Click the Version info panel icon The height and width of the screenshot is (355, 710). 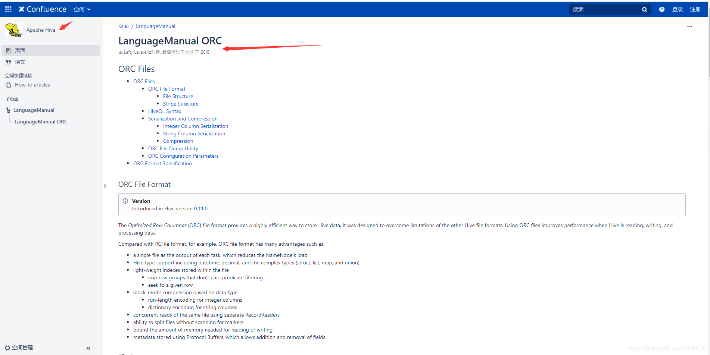pos(125,201)
